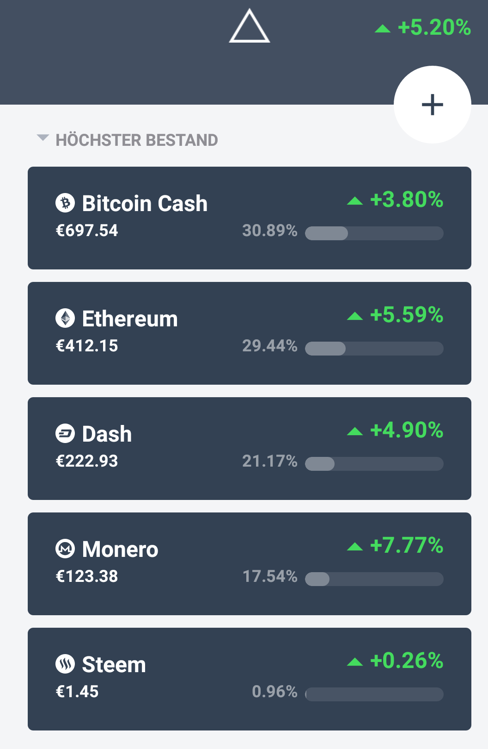
Task: Click the green arrow beside +5.20% total
Action: click(x=383, y=29)
